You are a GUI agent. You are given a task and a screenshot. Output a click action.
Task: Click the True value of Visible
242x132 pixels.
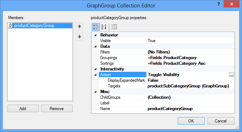click(x=152, y=41)
